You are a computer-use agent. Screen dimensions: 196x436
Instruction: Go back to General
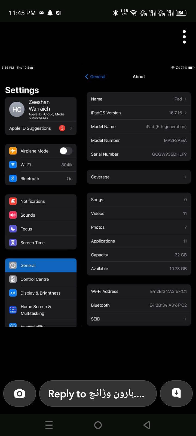pos(95,77)
